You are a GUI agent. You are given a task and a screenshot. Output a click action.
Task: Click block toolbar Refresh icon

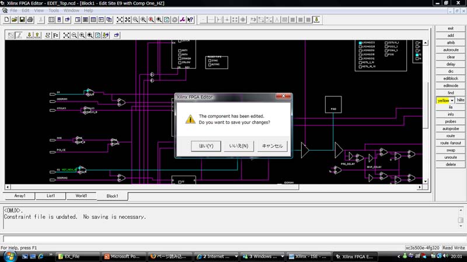point(97,36)
